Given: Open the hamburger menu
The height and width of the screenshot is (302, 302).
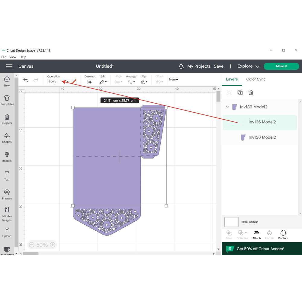Looking at the screenshot, I should point(9,66).
